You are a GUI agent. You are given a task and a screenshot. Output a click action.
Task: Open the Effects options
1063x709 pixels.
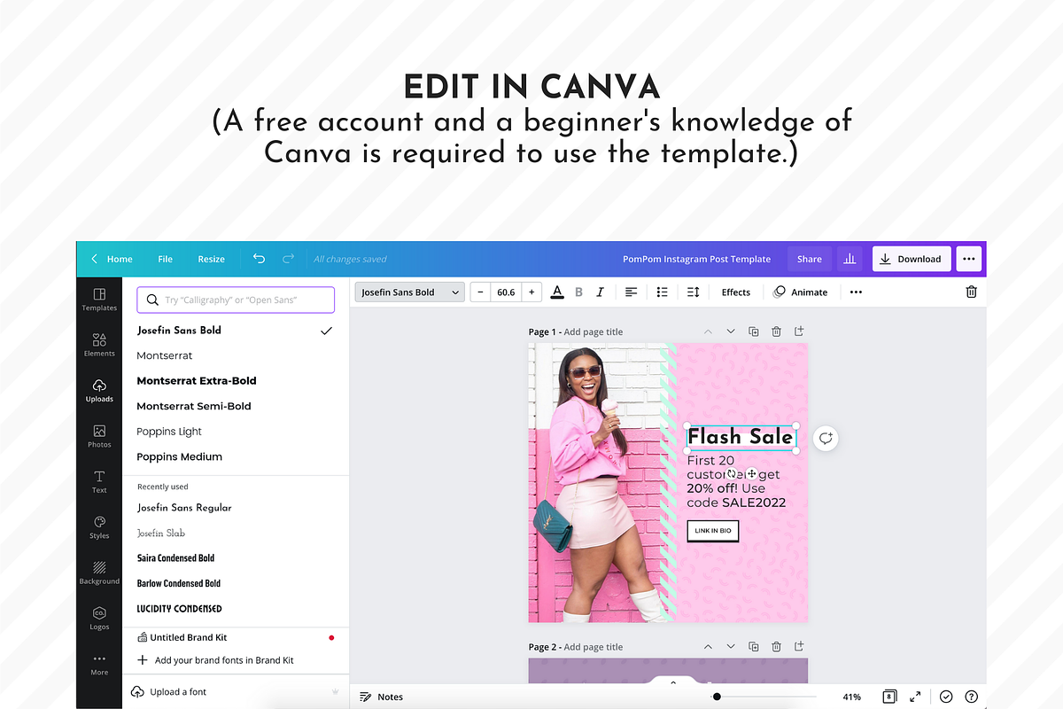(735, 292)
